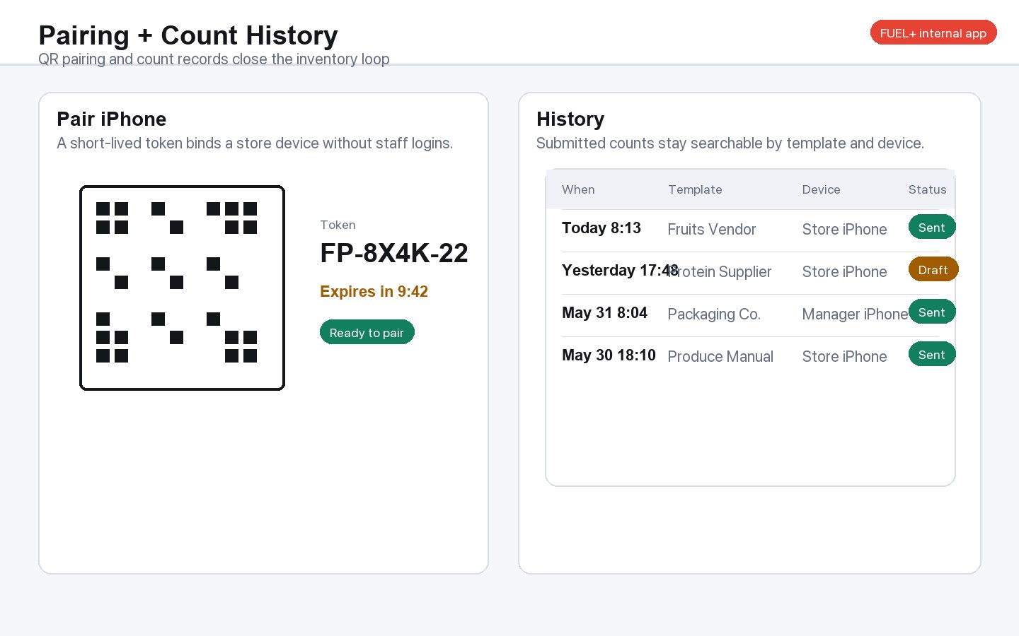Click the Submitted counts stay searchable description
This screenshot has width=1019, height=636.
(x=730, y=143)
